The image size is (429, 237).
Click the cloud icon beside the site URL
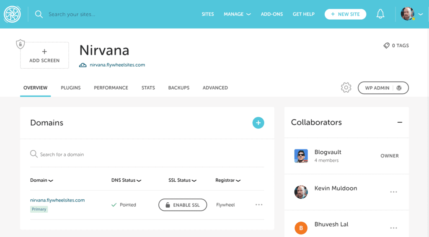point(83,65)
